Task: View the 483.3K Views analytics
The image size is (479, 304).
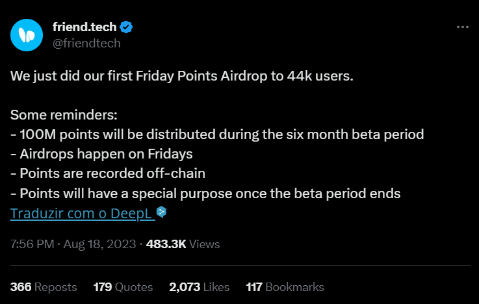Action: pos(183,244)
